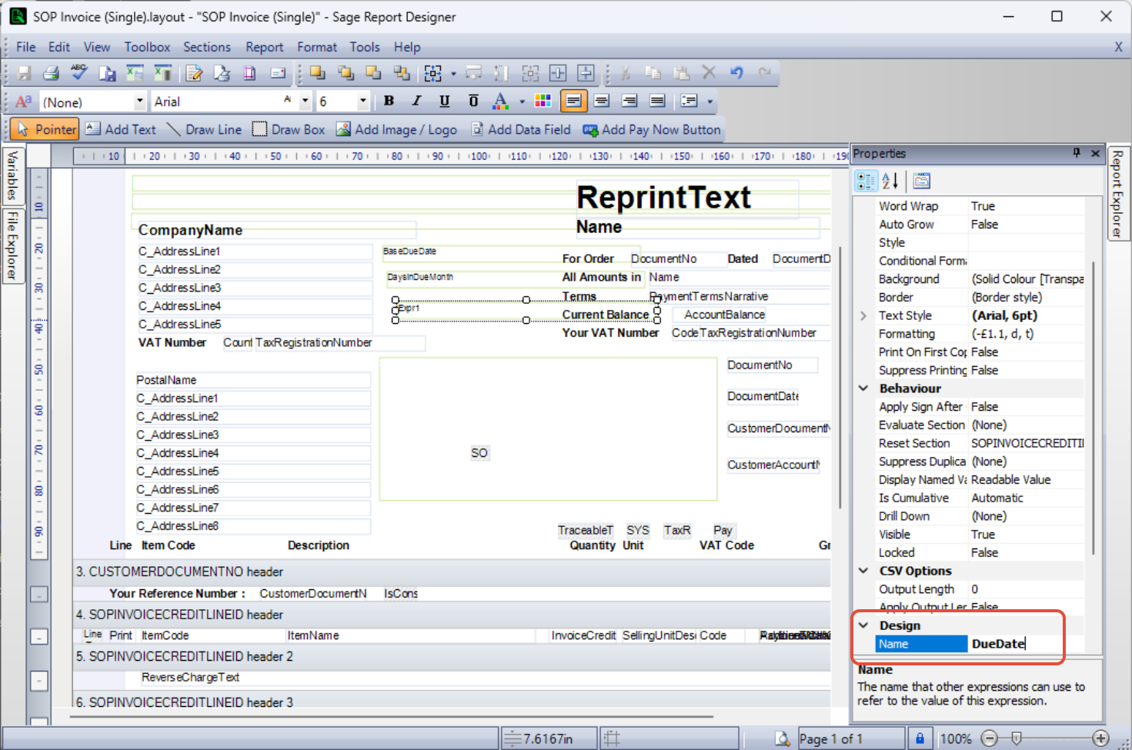This screenshot has width=1132, height=750.
Task: Click the zoom slider handle
Action: [x=1017, y=738]
